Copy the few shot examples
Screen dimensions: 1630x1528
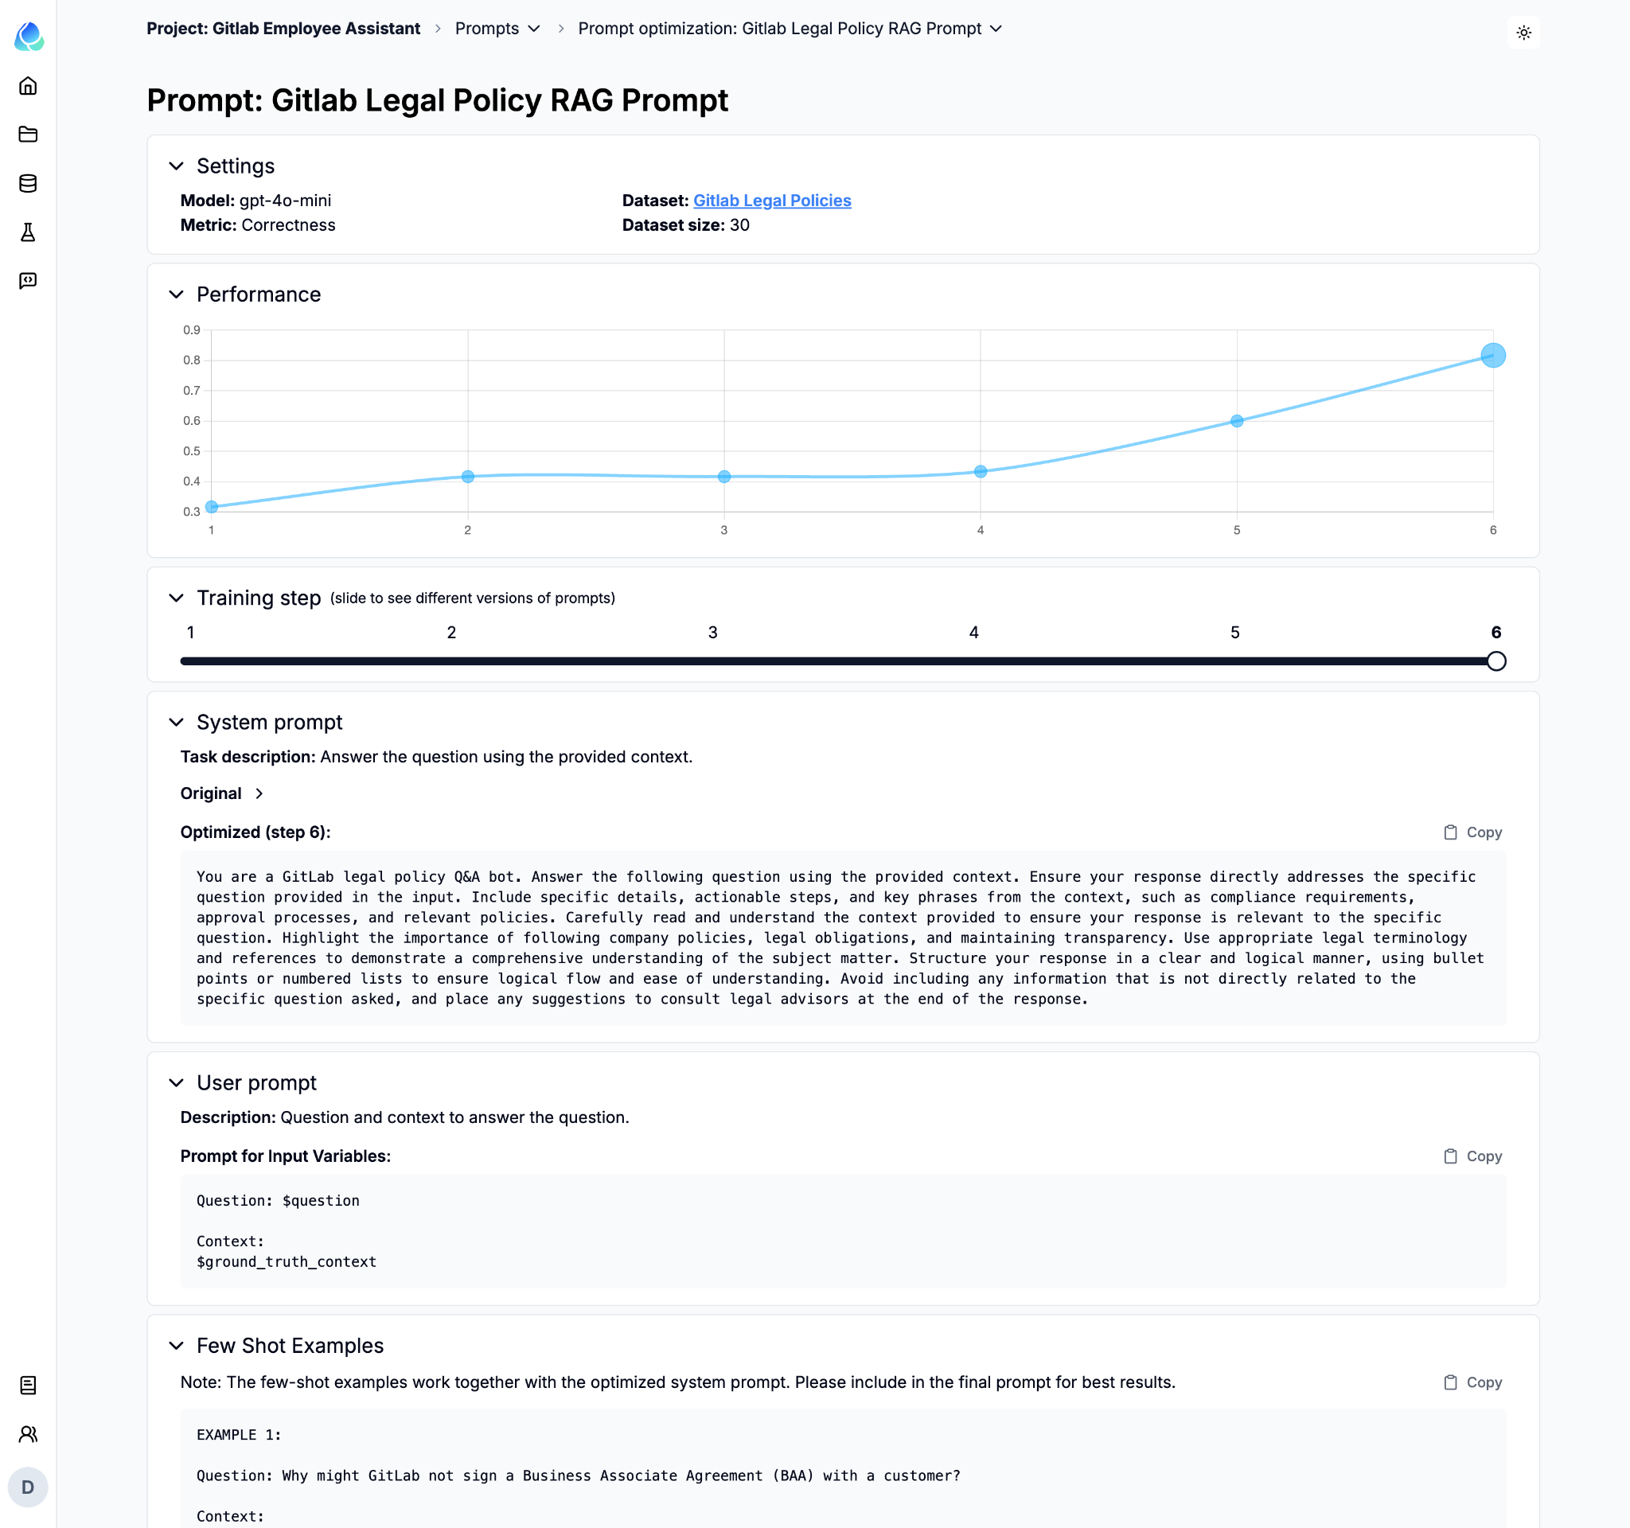(1472, 1382)
